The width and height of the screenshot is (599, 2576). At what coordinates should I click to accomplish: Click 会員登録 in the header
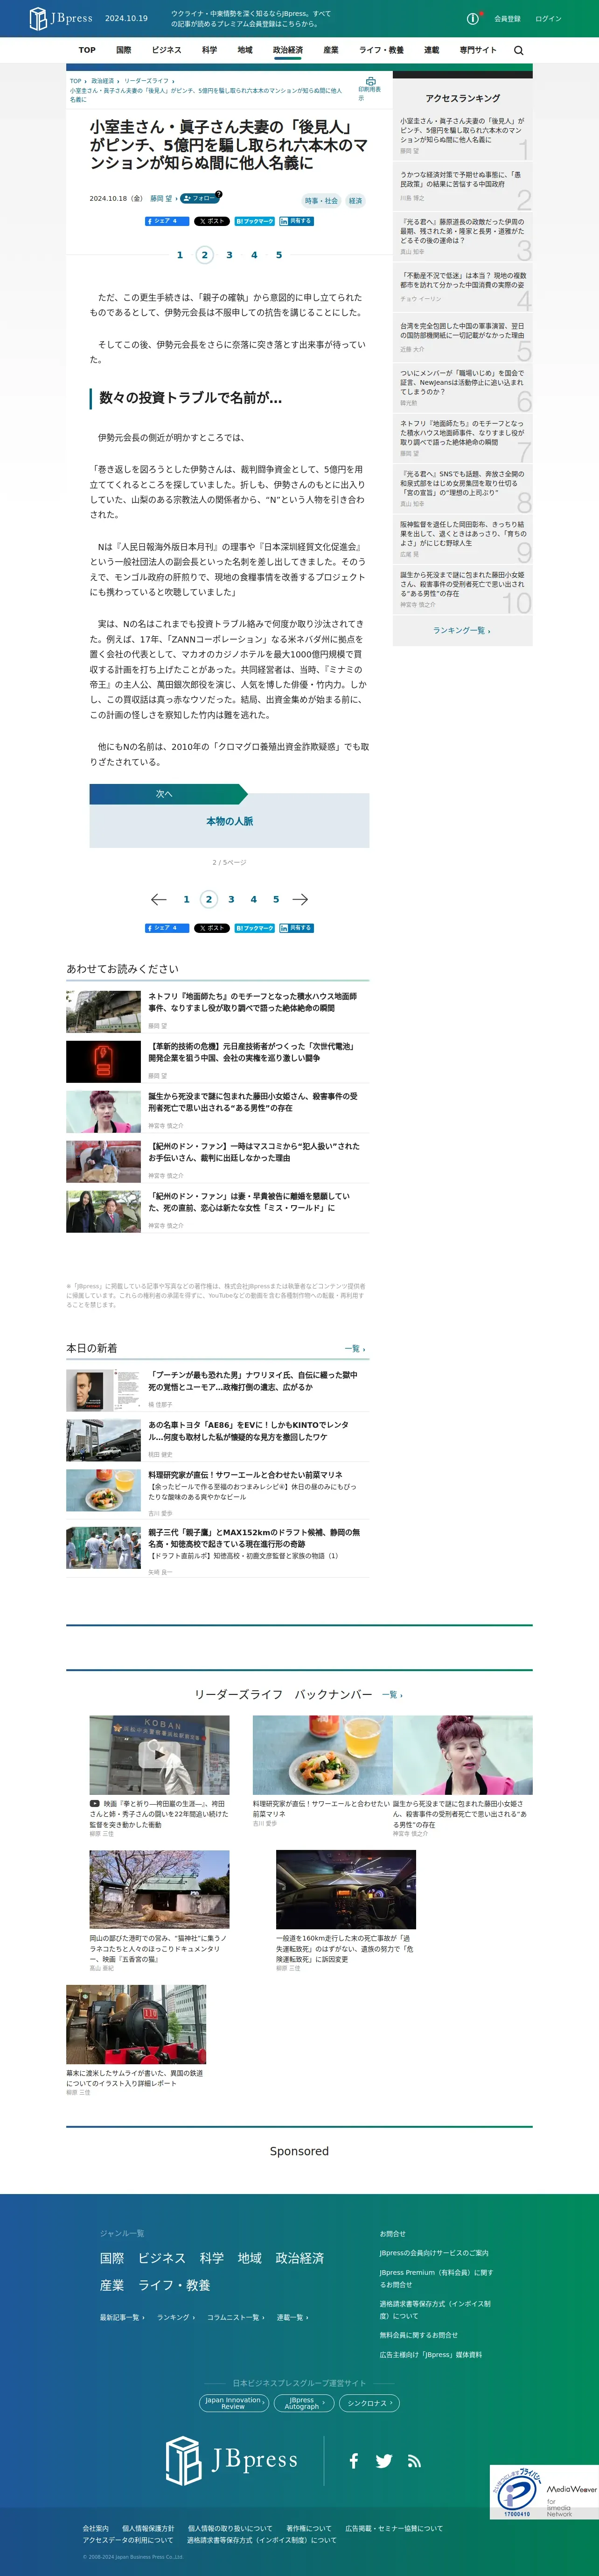[507, 19]
